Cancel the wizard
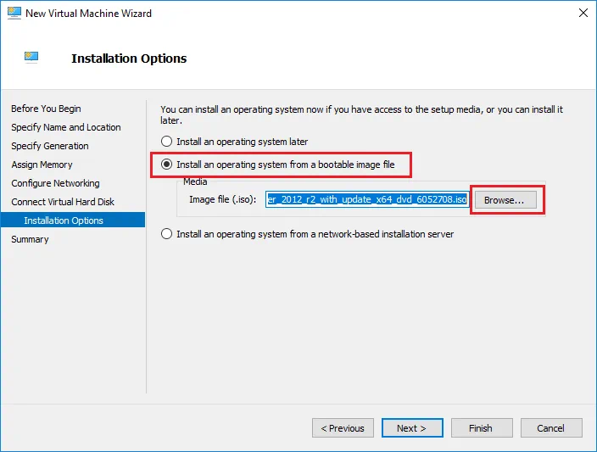Image resolution: width=597 pixels, height=452 pixels. pos(550,428)
